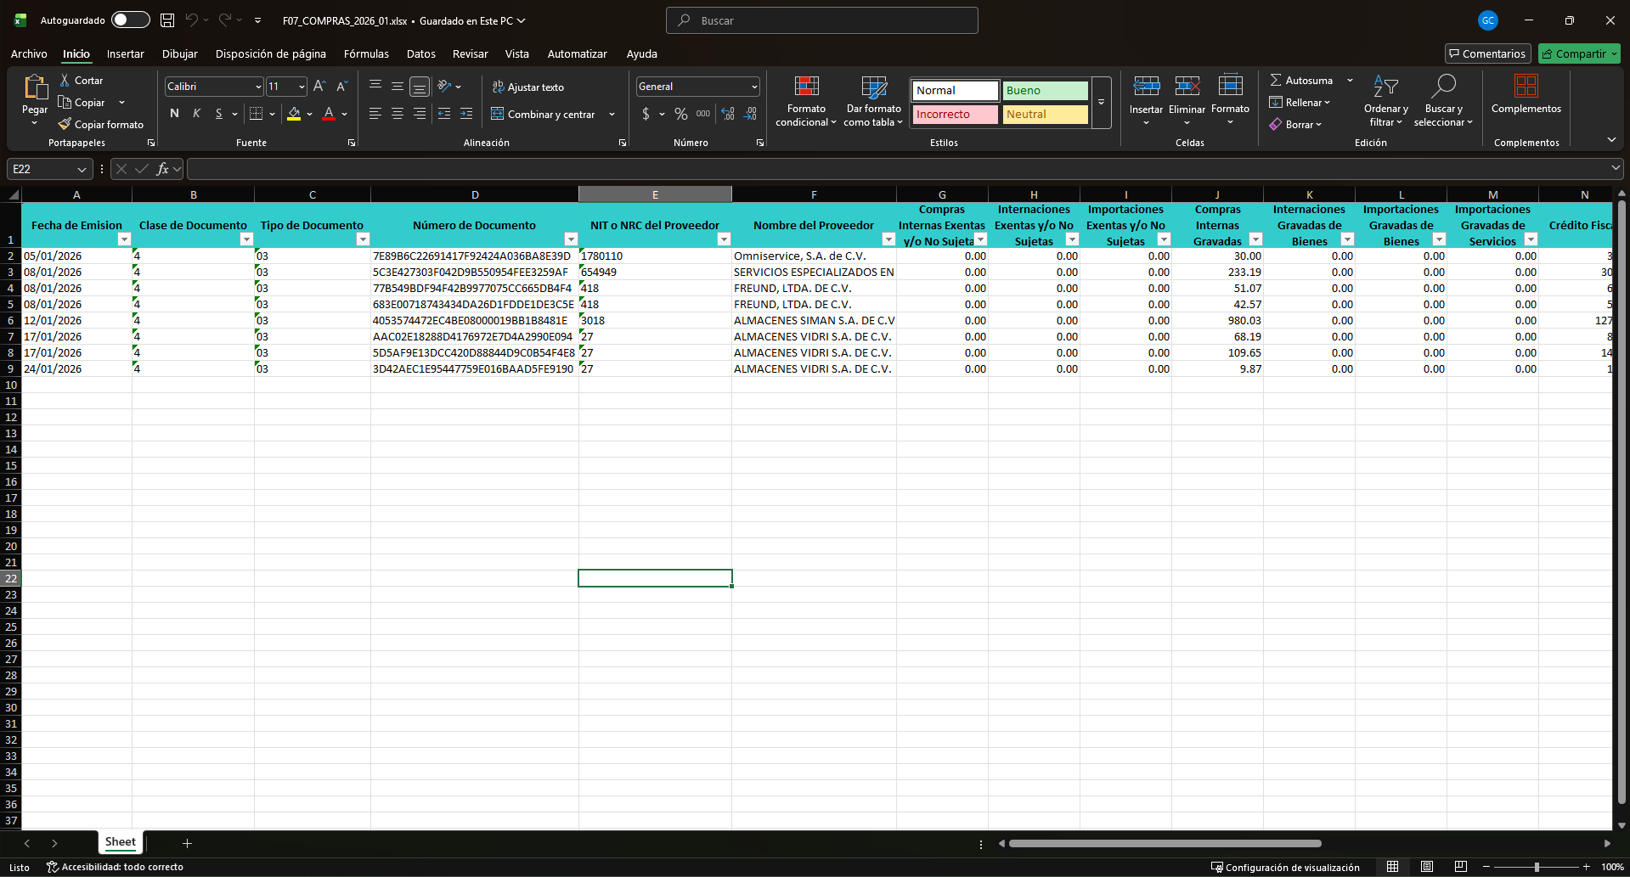Screen dimensions: 1630x877
Task: Switch to page layout view
Action: coord(1427,867)
